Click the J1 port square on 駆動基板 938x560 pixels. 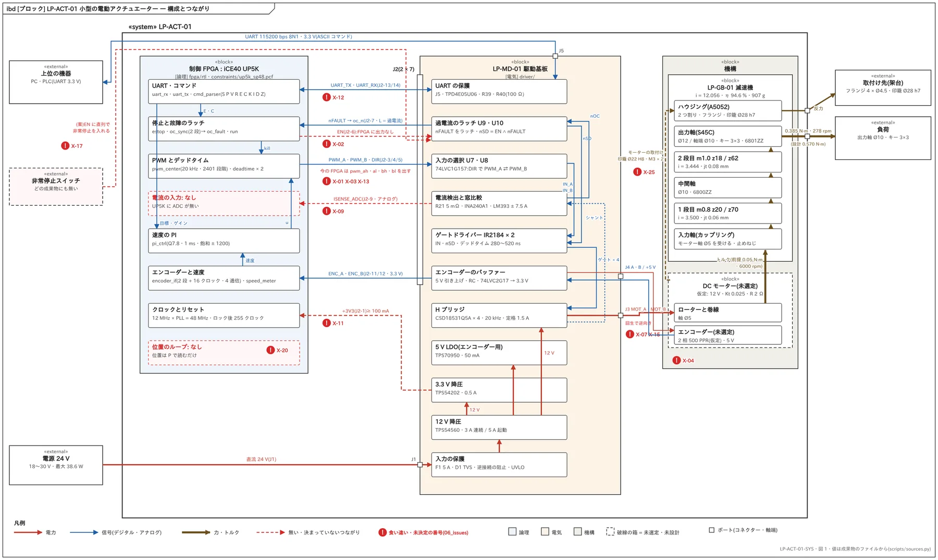(420, 465)
